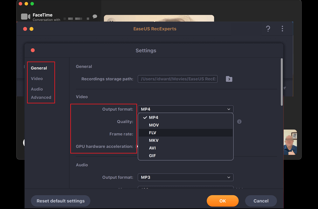Pick AVI as the video output format

point(186,148)
